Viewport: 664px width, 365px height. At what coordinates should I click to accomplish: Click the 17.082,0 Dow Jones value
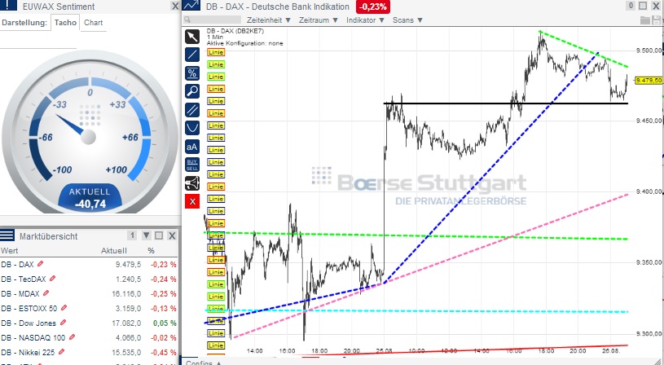tap(126, 323)
